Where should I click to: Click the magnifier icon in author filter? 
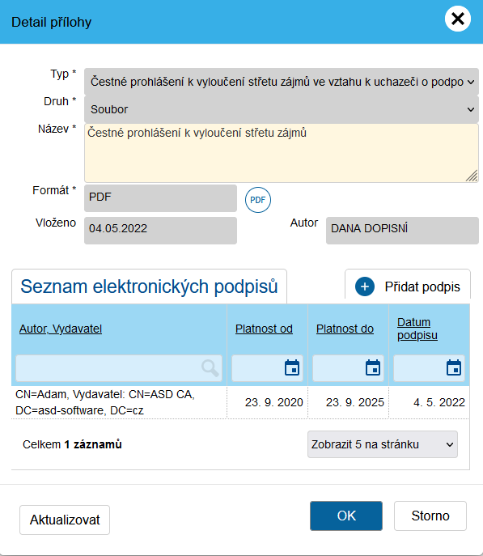tap(210, 368)
